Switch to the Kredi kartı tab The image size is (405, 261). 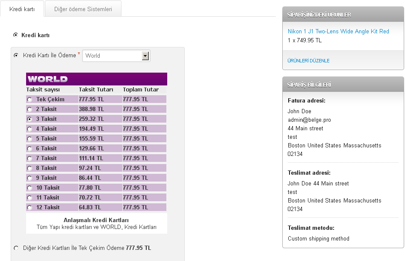22,9
